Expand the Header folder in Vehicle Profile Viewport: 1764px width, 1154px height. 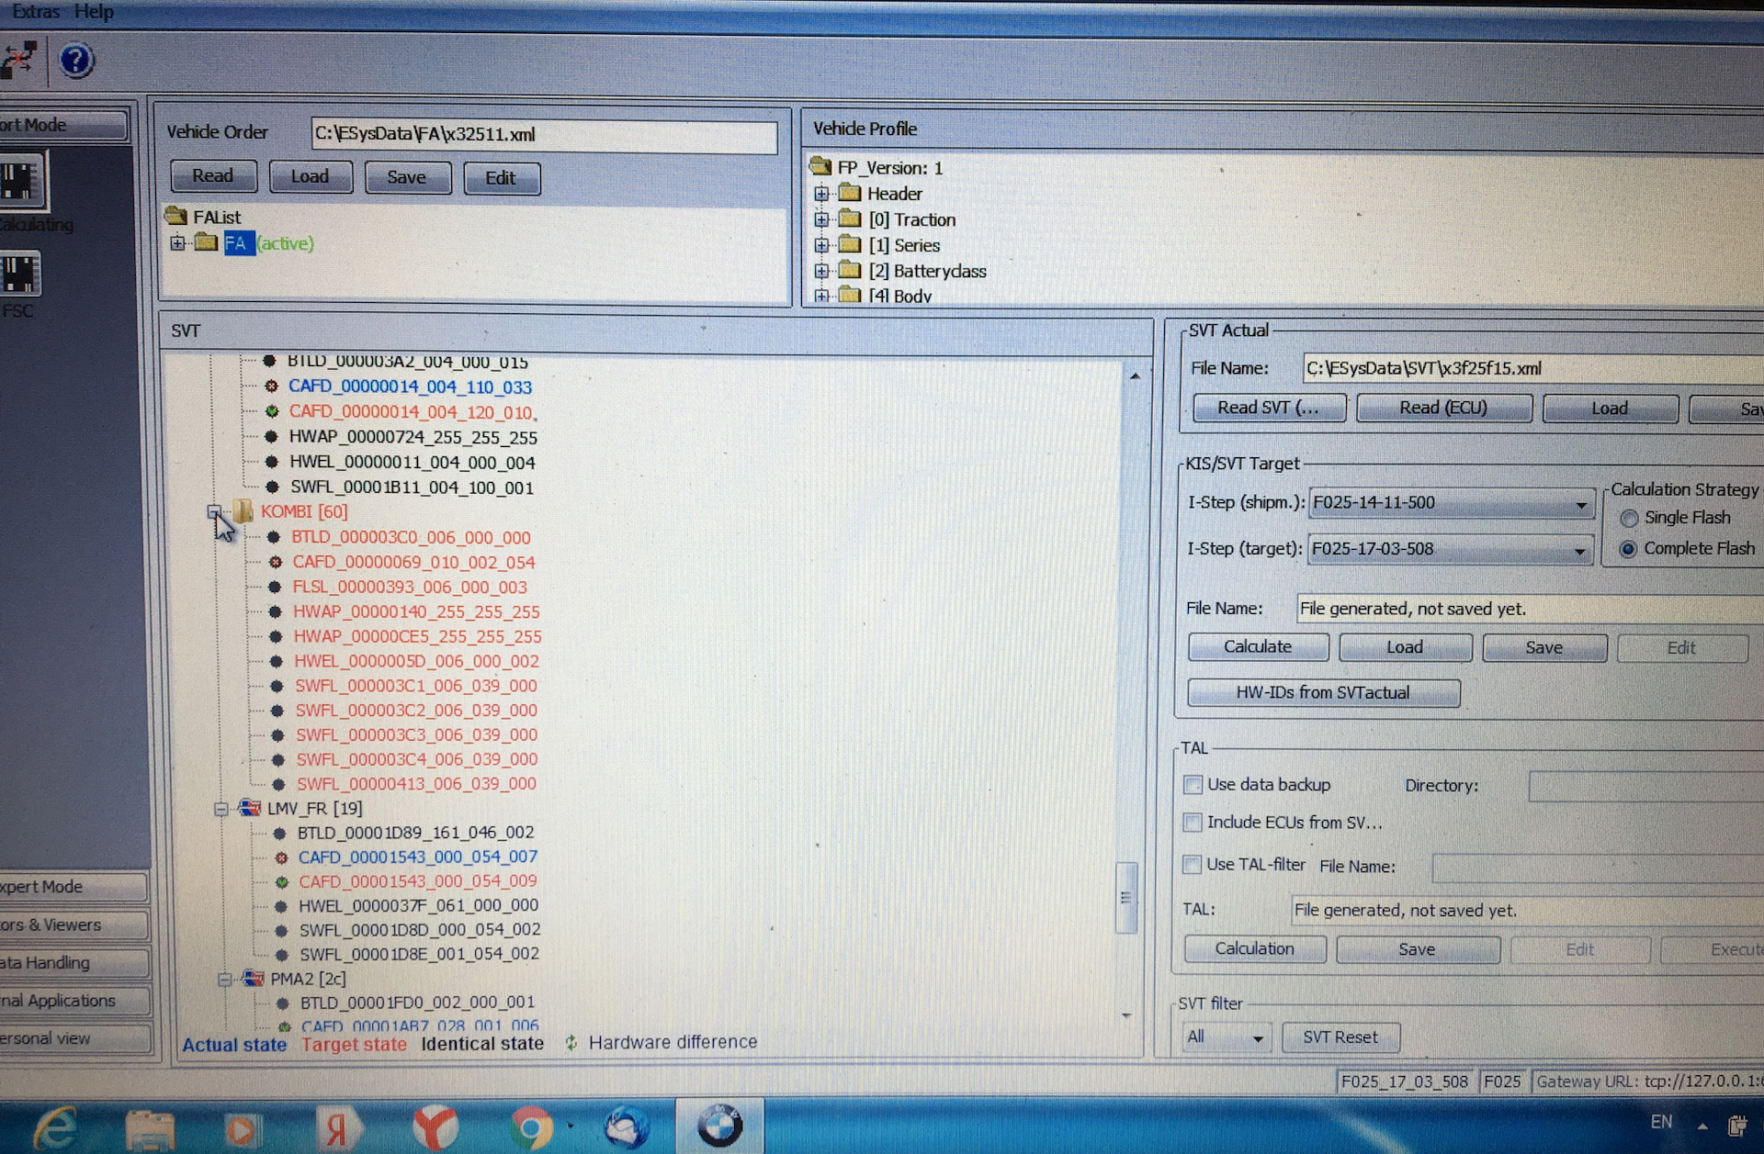pyautogui.click(x=821, y=194)
